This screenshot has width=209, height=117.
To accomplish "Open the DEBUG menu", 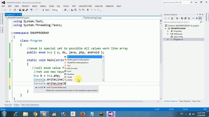I will tap(43, 6).
